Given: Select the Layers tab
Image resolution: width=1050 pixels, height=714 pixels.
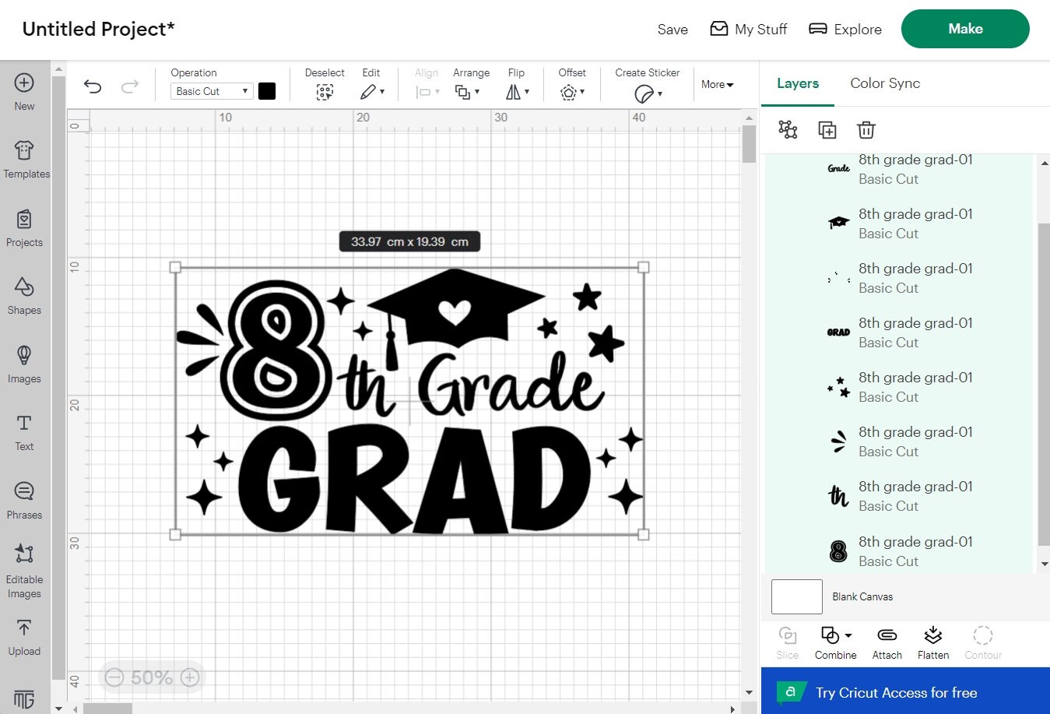Looking at the screenshot, I should click(x=797, y=83).
